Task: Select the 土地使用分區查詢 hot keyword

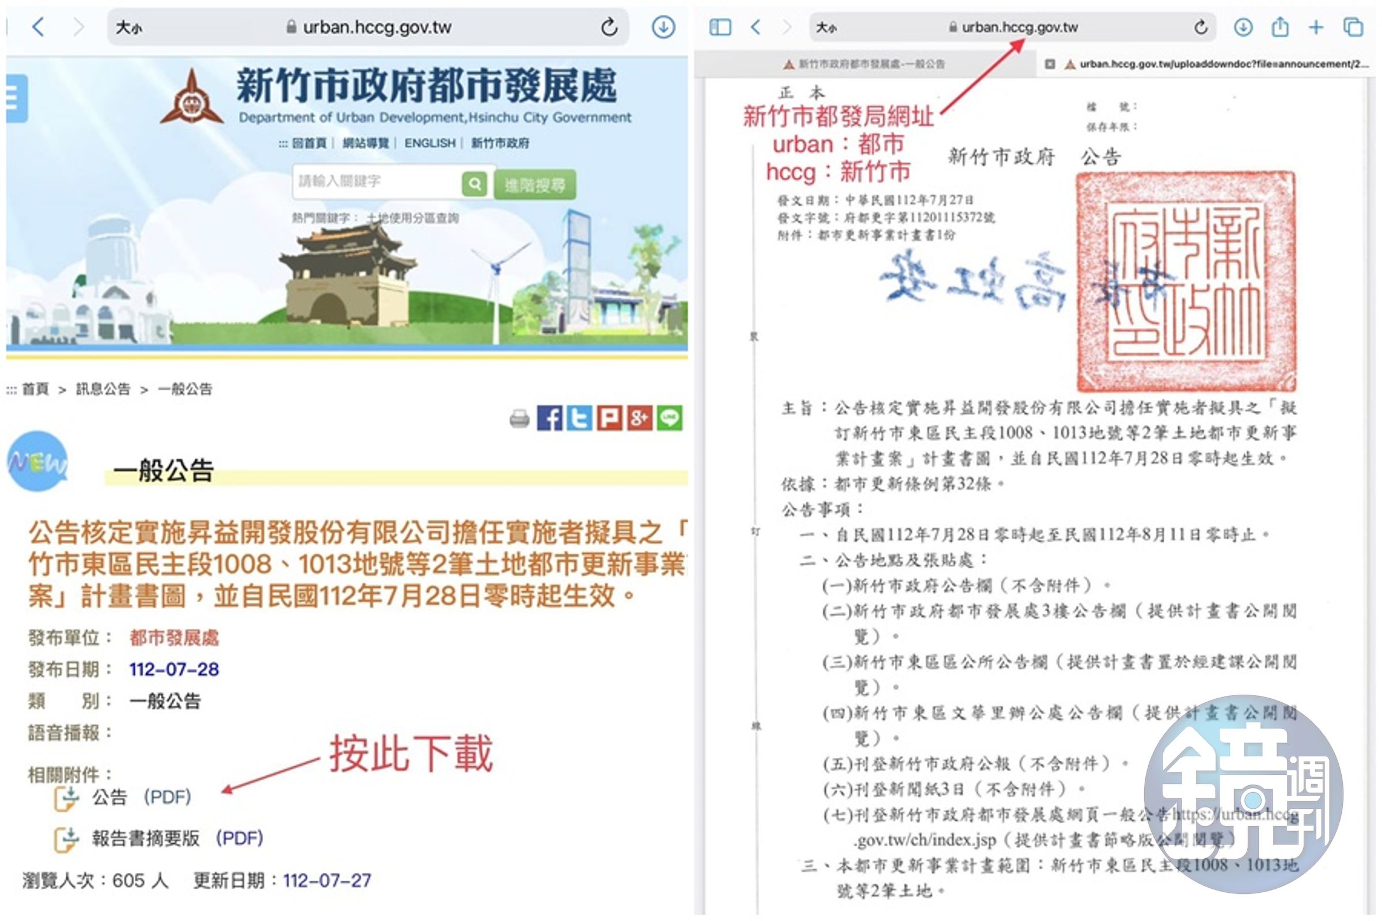Action: click(x=412, y=219)
